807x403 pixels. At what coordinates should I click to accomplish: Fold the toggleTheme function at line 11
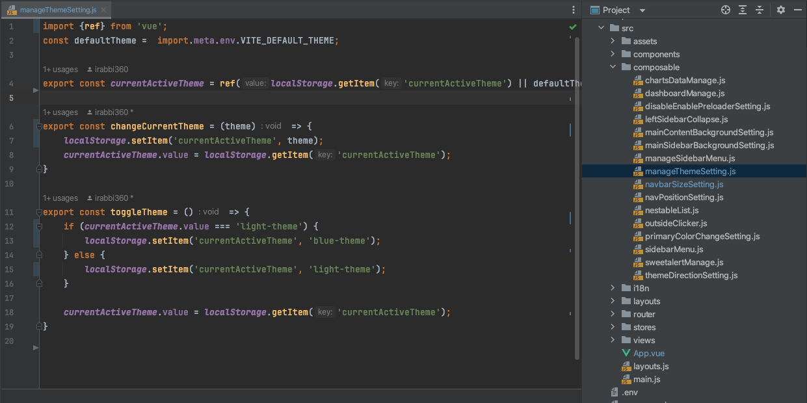(39, 212)
